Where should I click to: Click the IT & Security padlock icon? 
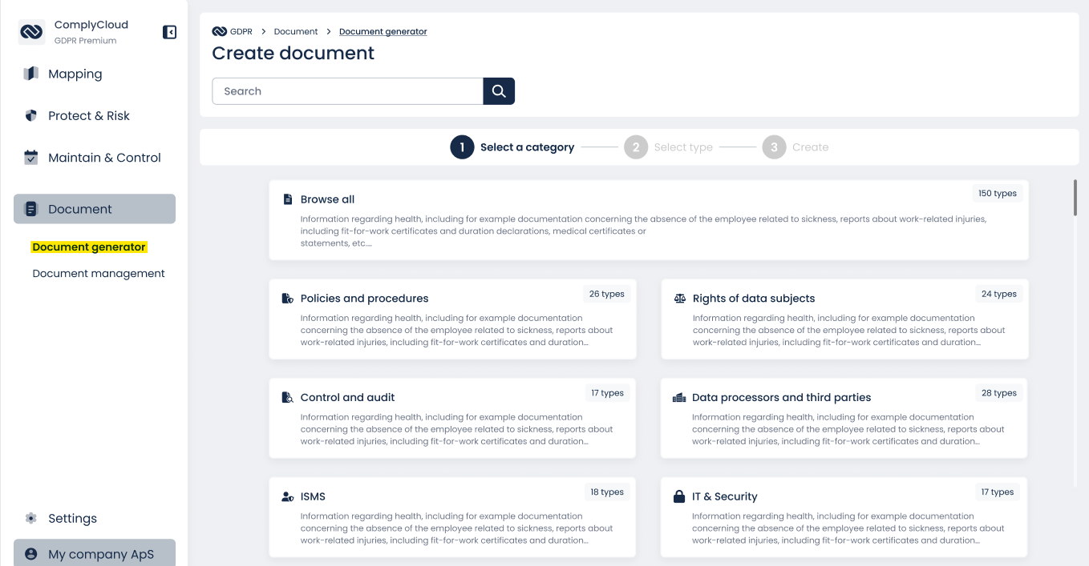click(679, 497)
